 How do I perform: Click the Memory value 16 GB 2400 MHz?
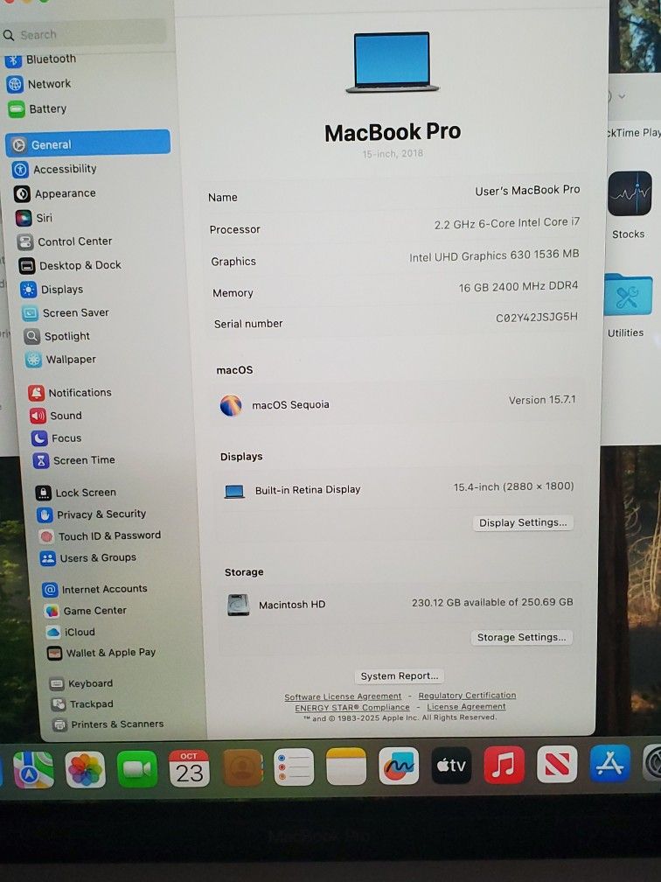tap(518, 286)
